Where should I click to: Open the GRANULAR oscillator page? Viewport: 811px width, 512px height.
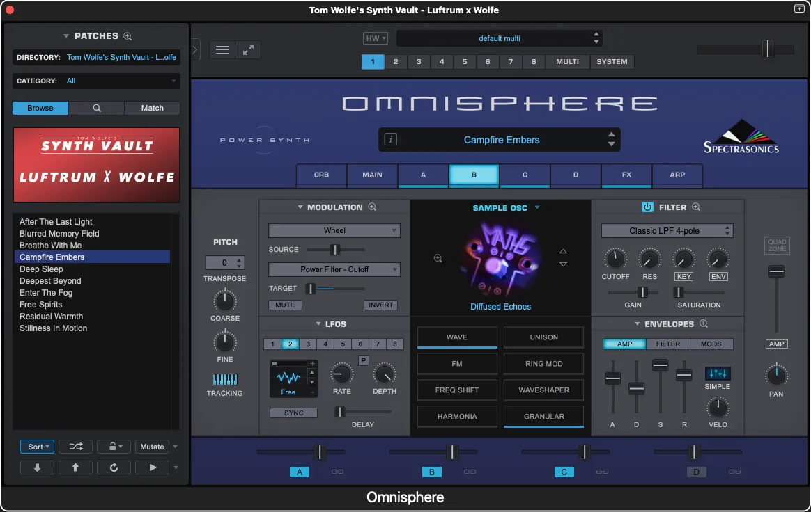(x=543, y=417)
